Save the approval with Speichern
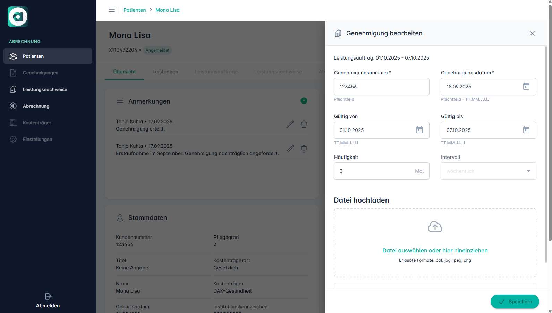552x313 pixels. 515,302
